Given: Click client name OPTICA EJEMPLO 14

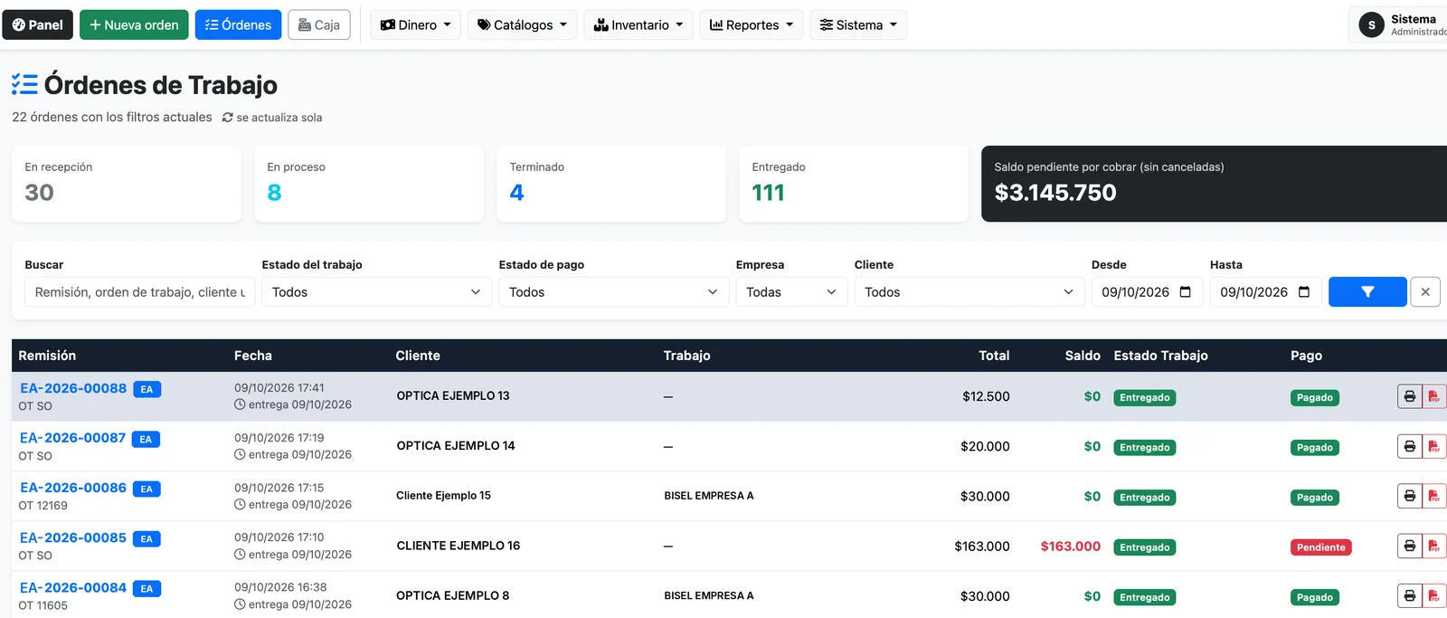Looking at the screenshot, I should [x=456, y=445].
